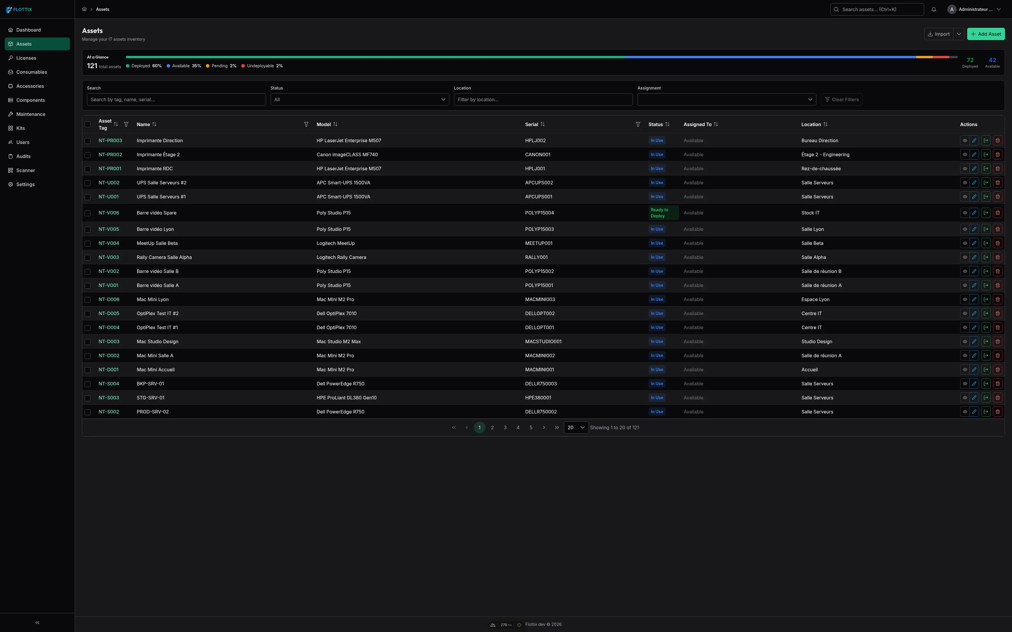Click the blue Available segment of glance bar
This screenshot has height=632, width=1012.
coord(770,57)
